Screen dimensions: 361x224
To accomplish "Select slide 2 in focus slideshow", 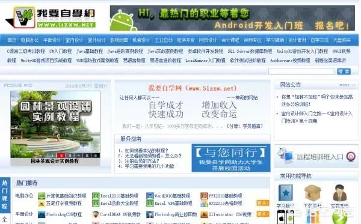I will click(x=61, y=156).
